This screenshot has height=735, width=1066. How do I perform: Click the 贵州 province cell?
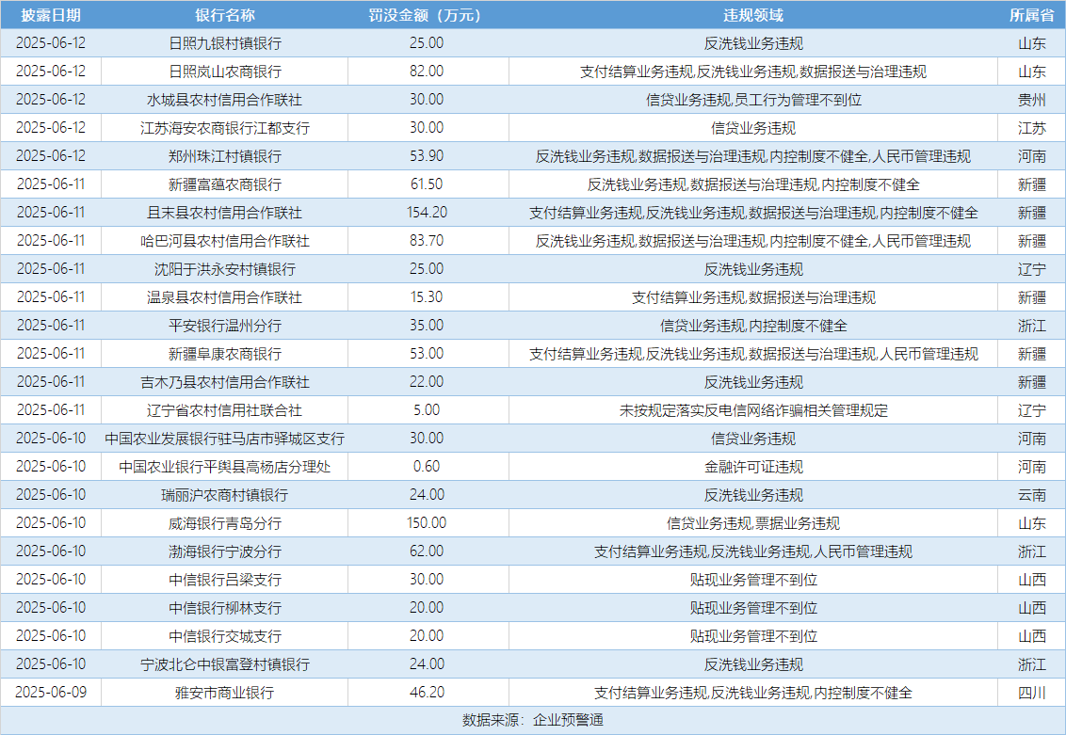point(1032,99)
